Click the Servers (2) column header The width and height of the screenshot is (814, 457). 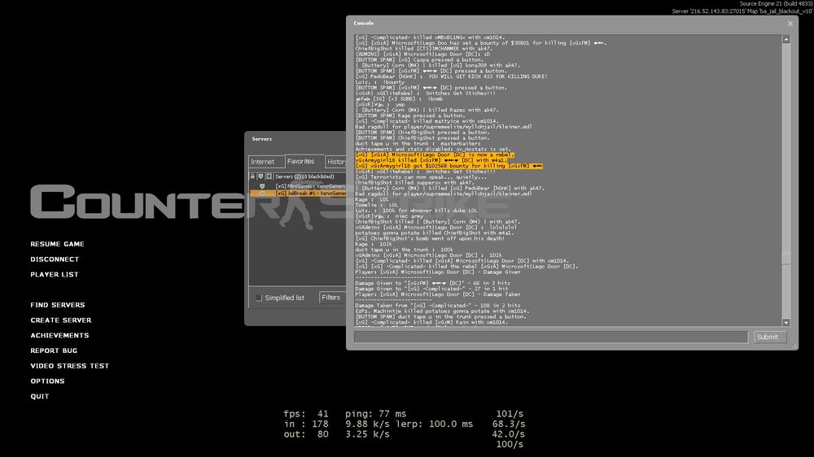tap(309, 176)
